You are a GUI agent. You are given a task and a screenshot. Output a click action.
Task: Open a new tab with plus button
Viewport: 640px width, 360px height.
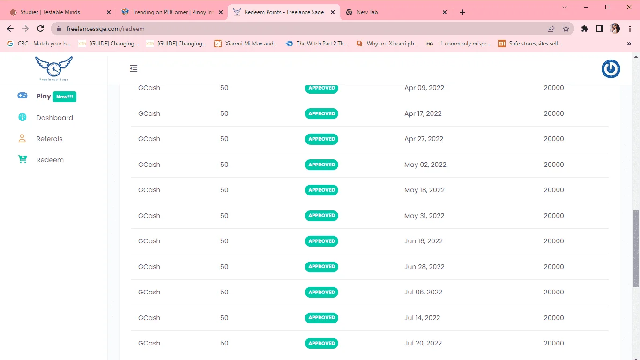coord(462,12)
